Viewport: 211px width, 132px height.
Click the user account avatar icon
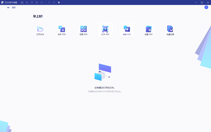pyautogui.click(x=206, y=7)
